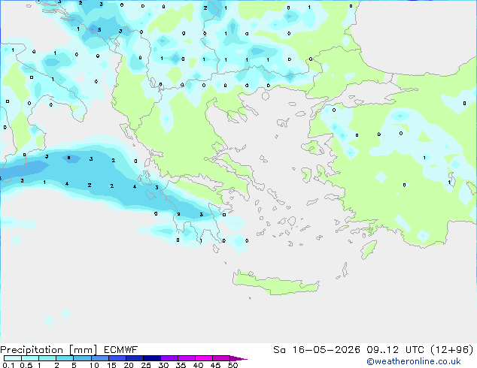The height and width of the screenshot is (368, 477).
Task: Click legend scale label '50'
Action: click(232, 365)
